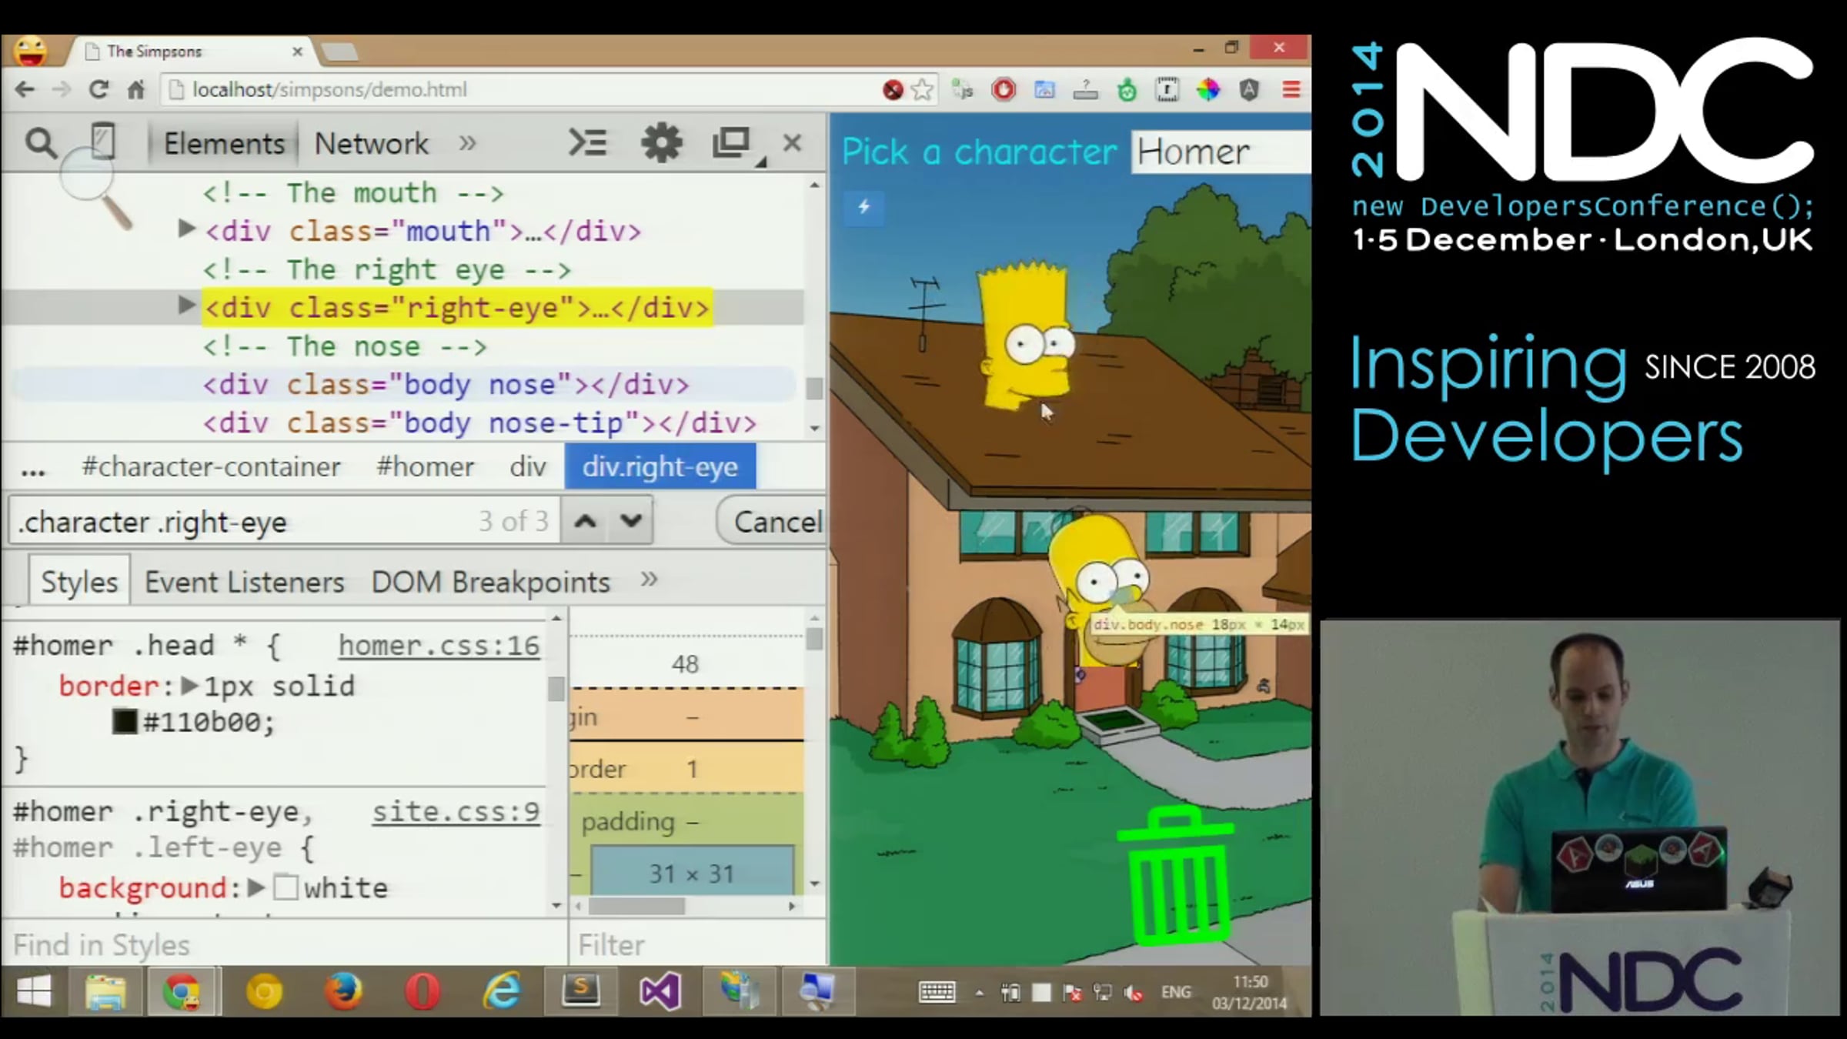Image resolution: width=1847 pixels, height=1039 pixels.
Task: Click the #110b00 border color swatch
Action: click(x=125, y=722)
